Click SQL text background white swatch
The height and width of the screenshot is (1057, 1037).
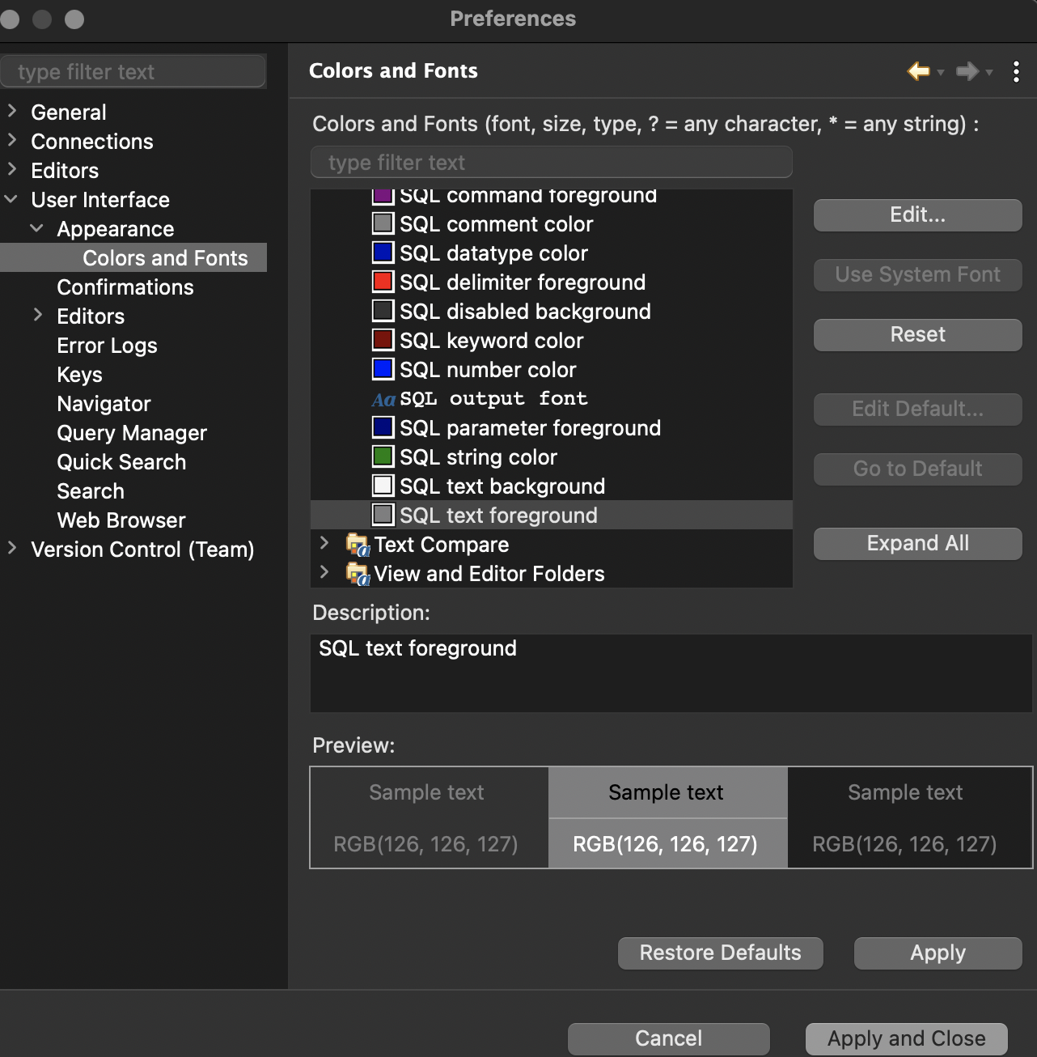(383, 486)
